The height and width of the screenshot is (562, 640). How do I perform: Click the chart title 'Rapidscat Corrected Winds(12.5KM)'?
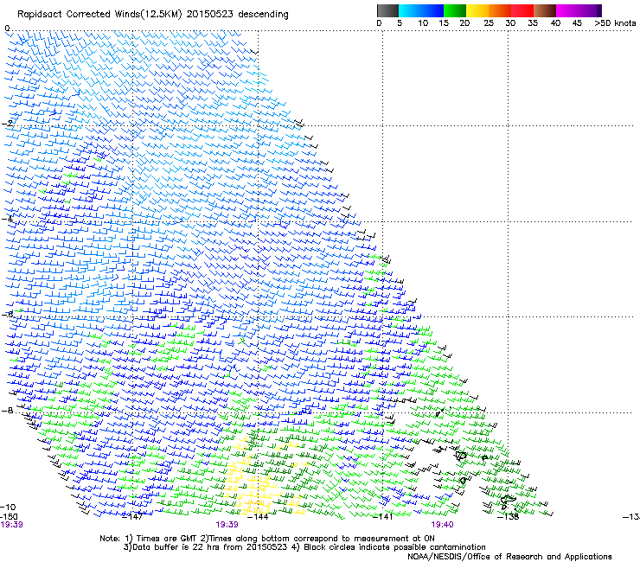click(x=100, y=15)
